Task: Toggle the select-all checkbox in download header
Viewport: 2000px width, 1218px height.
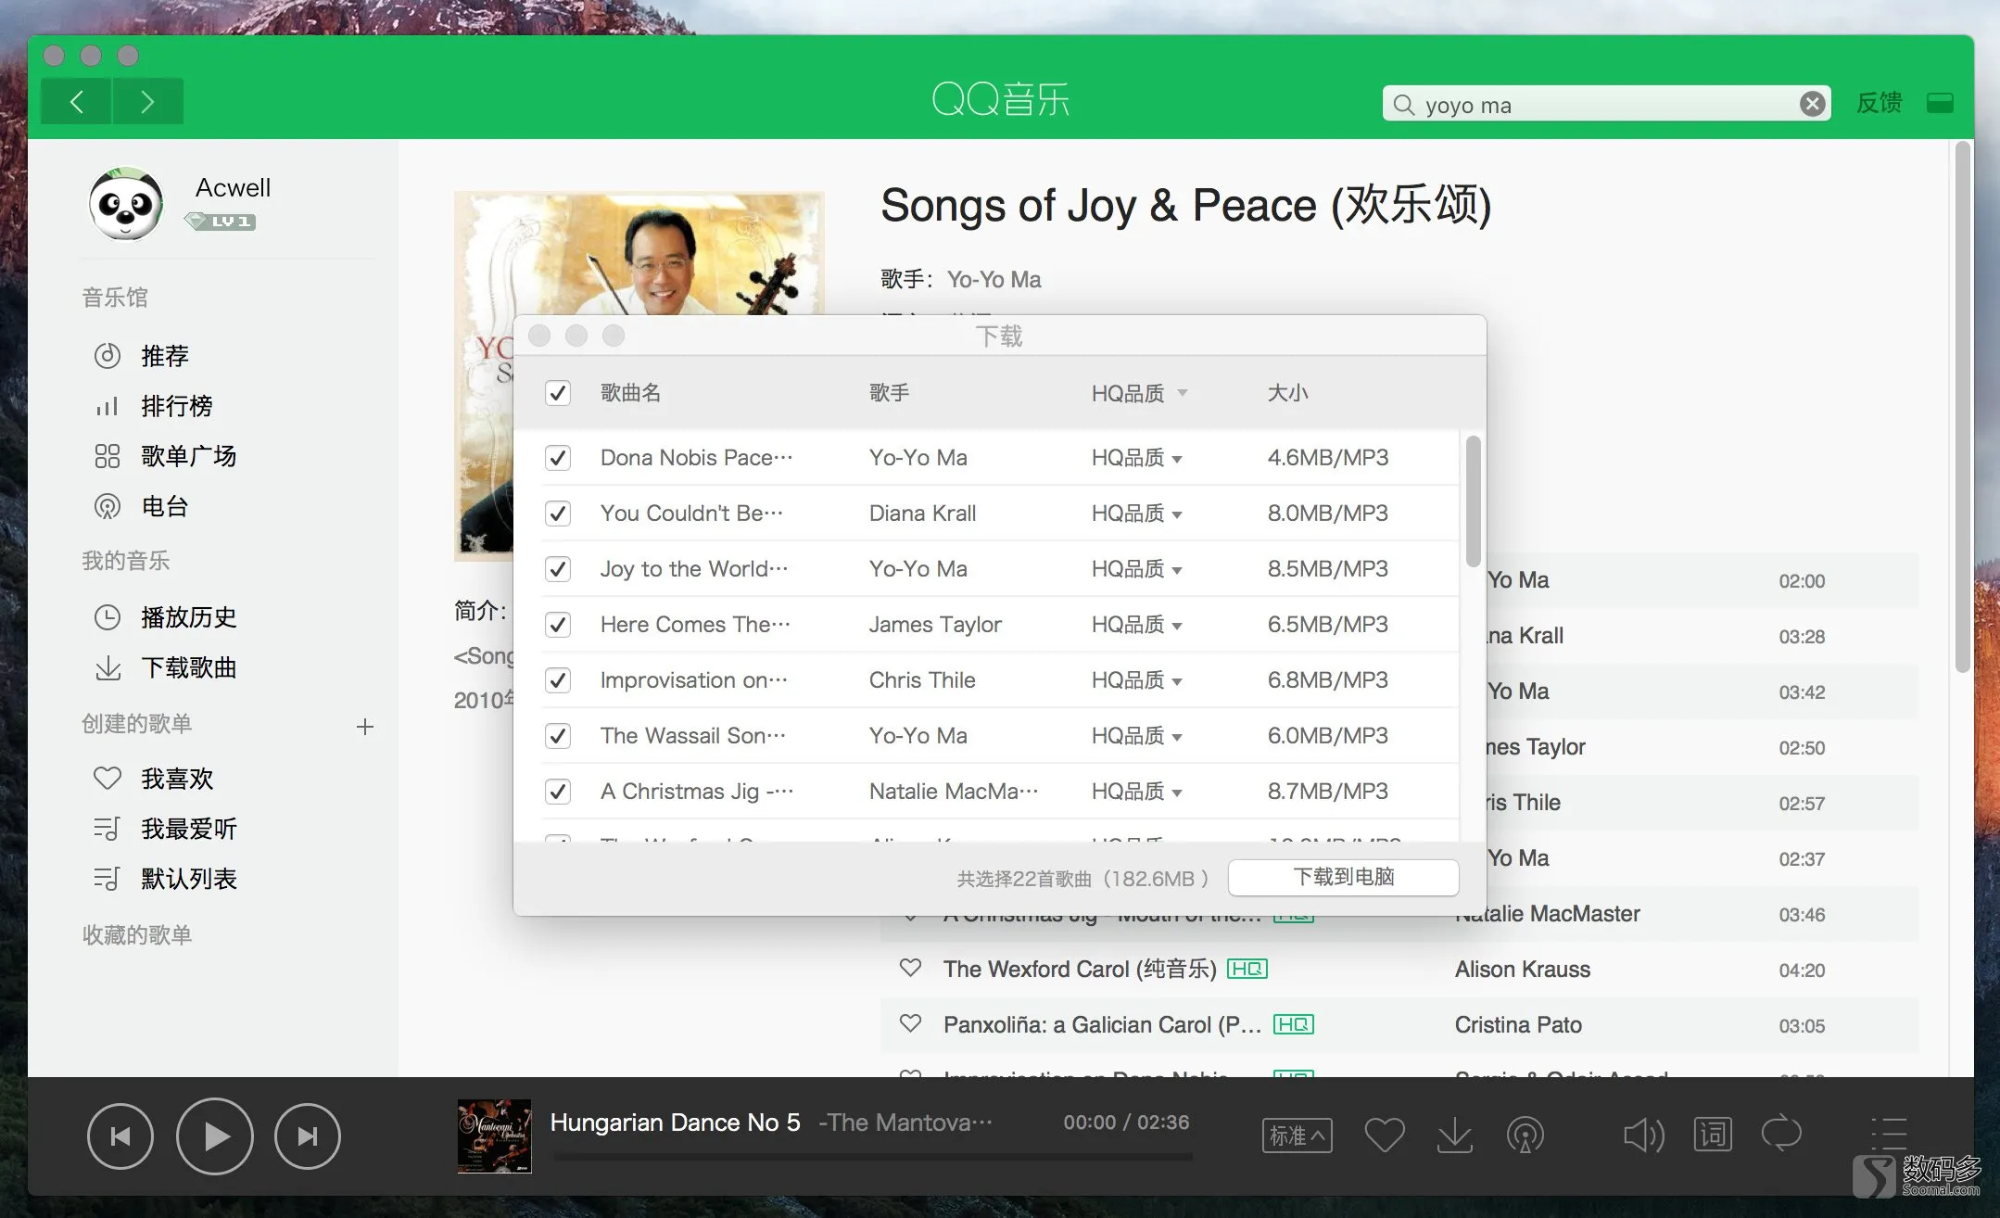Action: pyautogui.click(x=558, y=393)
